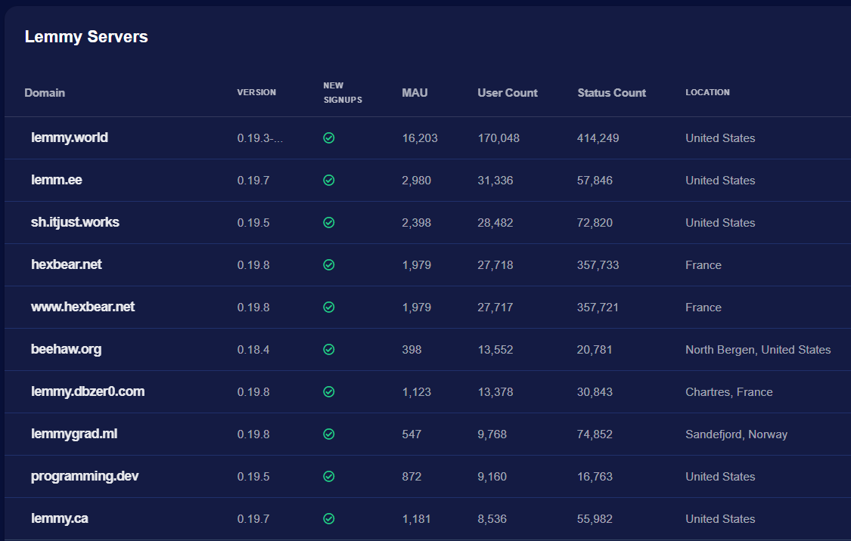
Task: Click the MAU value 547
Action: point(412,434)
